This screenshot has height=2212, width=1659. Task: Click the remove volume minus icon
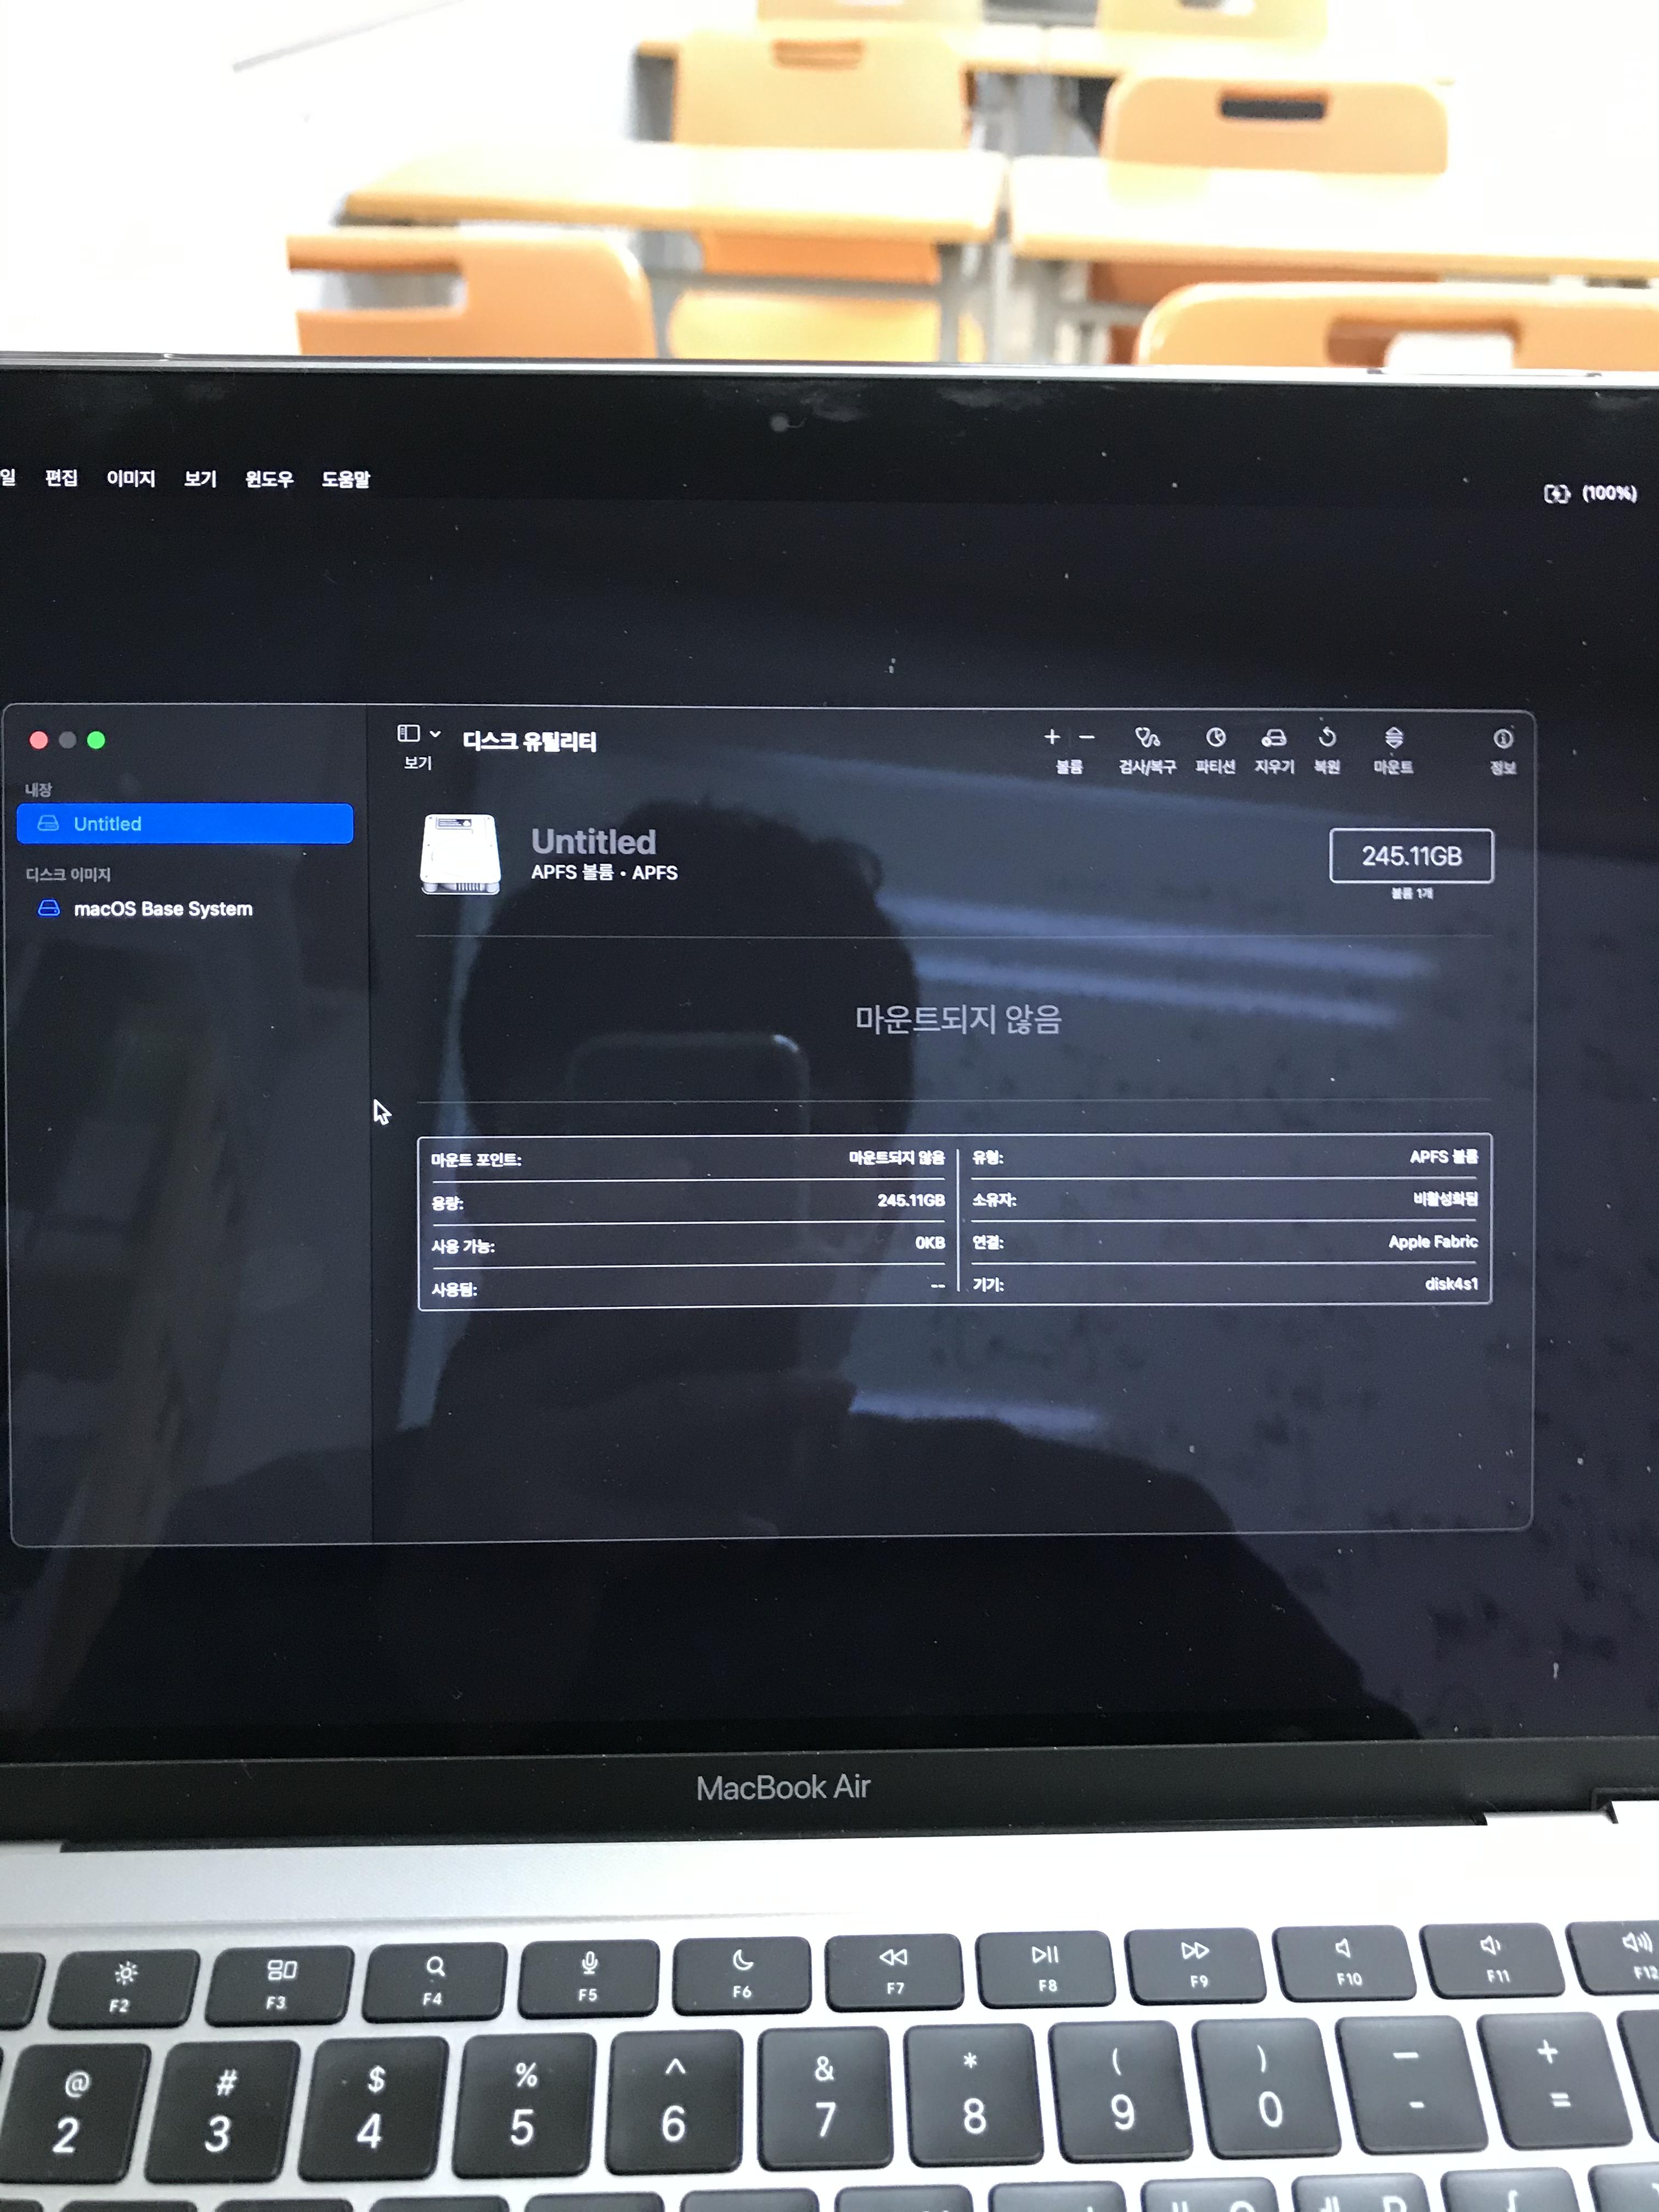[x=1087, y=737]
